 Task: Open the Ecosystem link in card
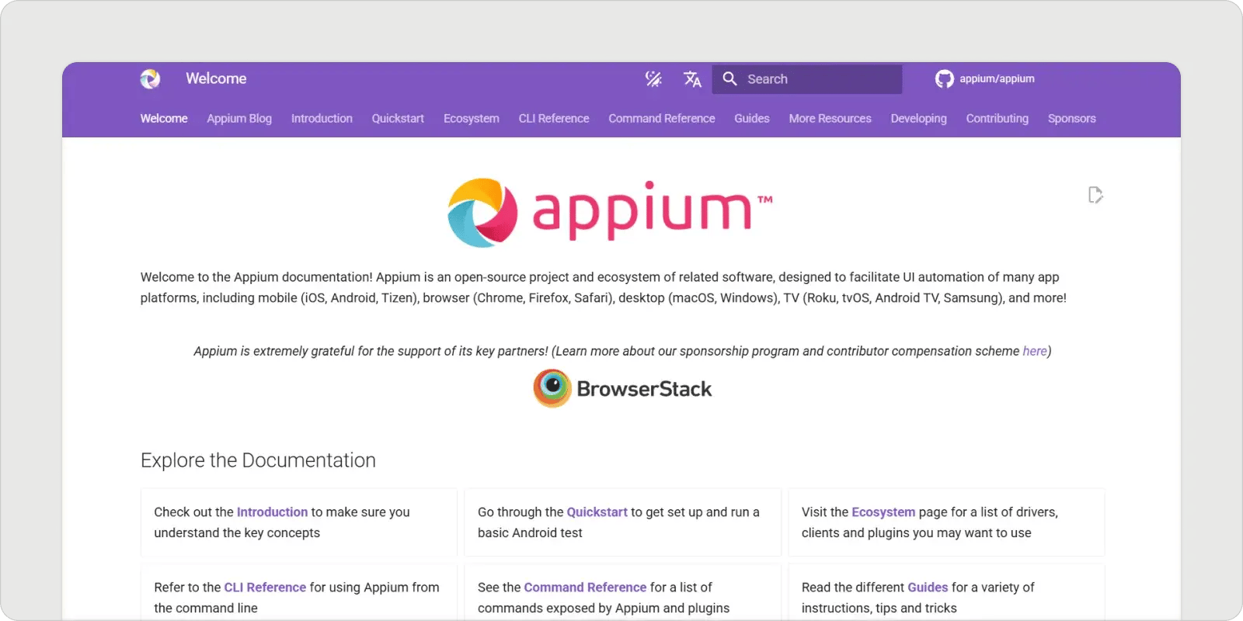click(x=883, y=512)
